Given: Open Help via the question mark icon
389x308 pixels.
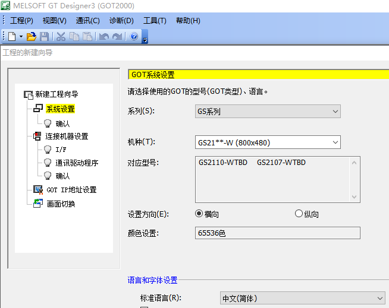Looking at the screenshot, I should (134, 36).
